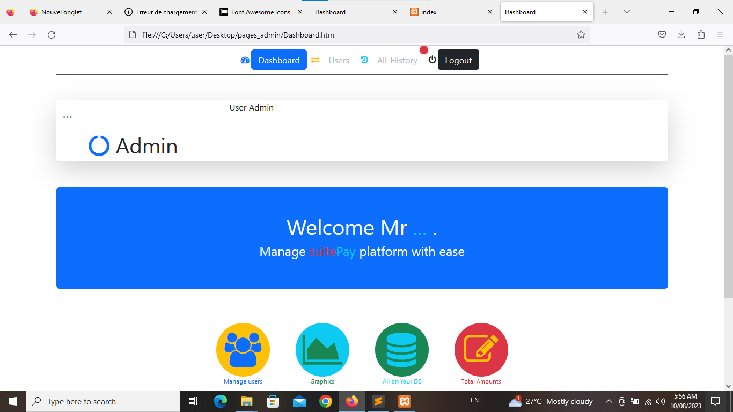
Task: Open Sublime Text from the taskbar
Action: 378,401
